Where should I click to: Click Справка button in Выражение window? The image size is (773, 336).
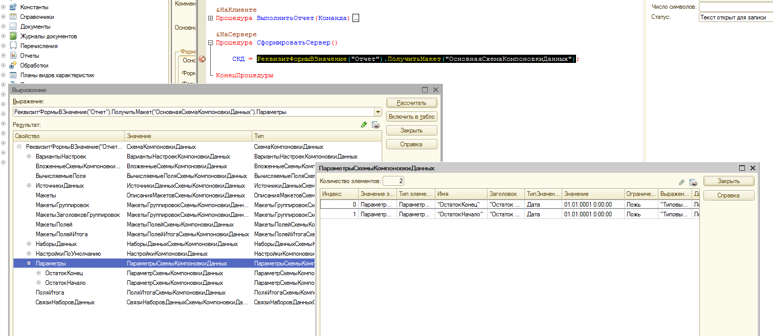click(x=412, y=144)
